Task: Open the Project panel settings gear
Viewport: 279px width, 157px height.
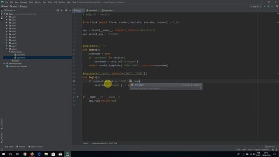Action: [x=66, y=10]
